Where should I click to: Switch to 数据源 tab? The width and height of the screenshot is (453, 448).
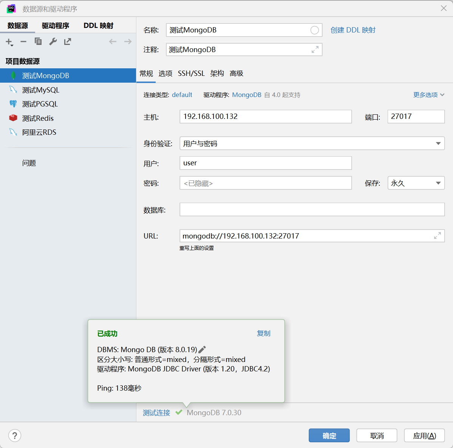(x=18, y=26)
